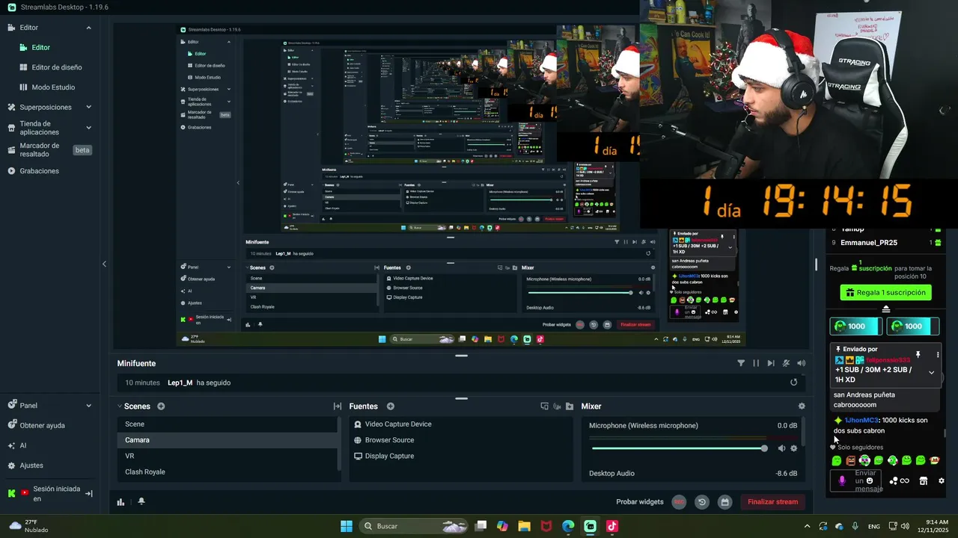Screen dimensions: 958x538
Task: Click chat kicks infinity icon
Action: coord(900,481)
